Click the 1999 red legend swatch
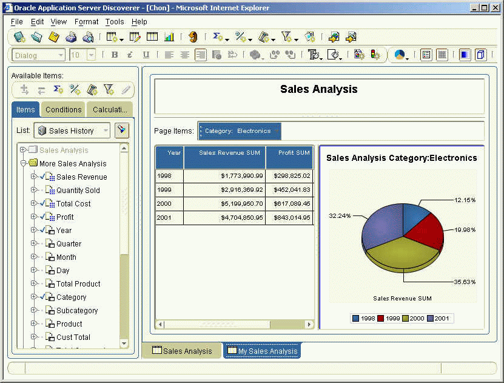 tap(380, 319)
